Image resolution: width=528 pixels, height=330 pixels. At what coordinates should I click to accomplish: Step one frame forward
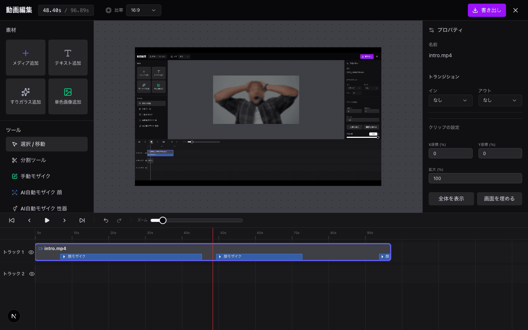(65, 220)
